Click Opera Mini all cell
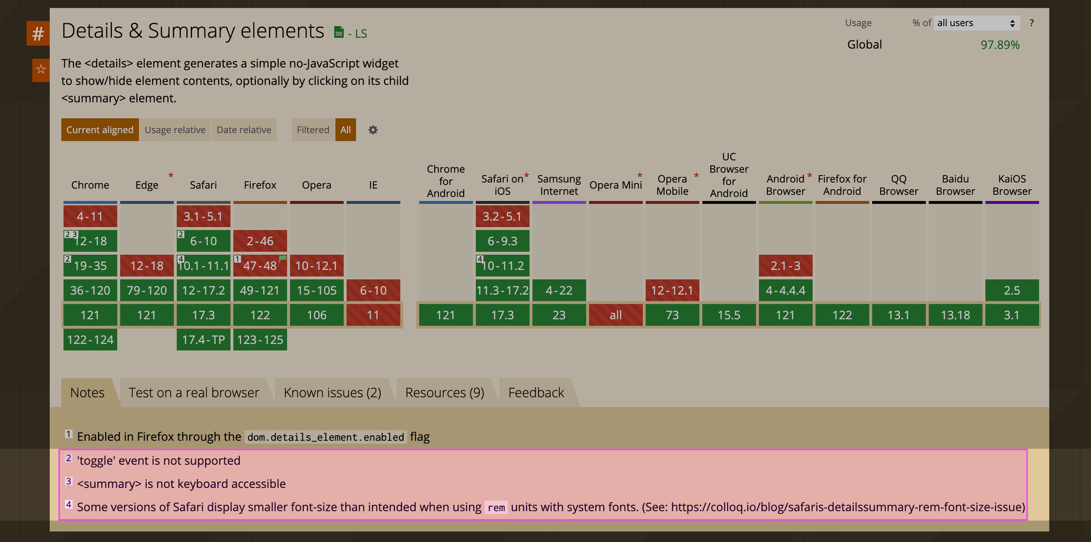The height and width of the screenshot is (542, 1091). 616,315
